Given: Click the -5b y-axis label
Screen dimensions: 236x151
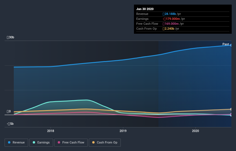Looking at the screenshot, I should point(10,124).
